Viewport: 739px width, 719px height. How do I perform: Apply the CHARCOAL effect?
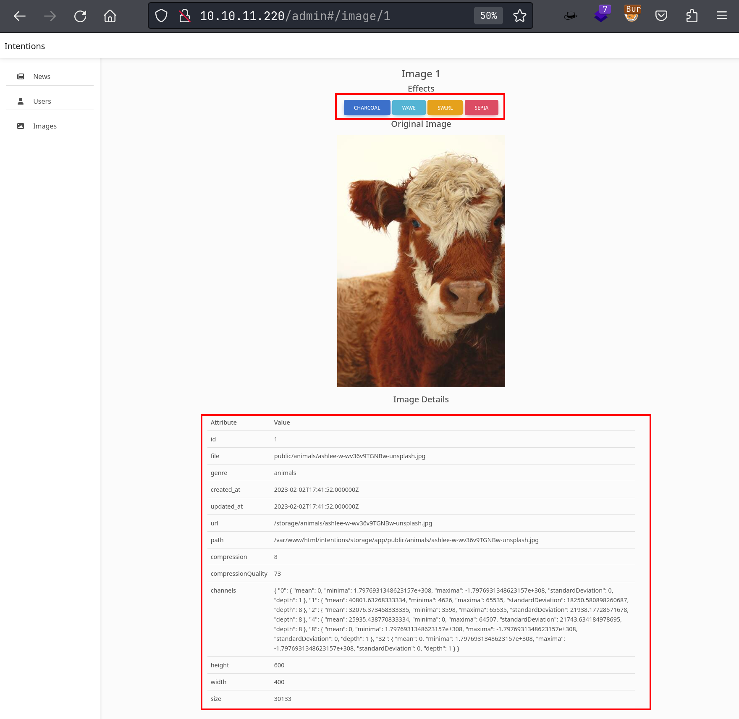367,108
